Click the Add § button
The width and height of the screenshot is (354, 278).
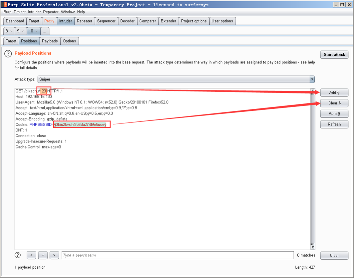(x=334, y=92)
